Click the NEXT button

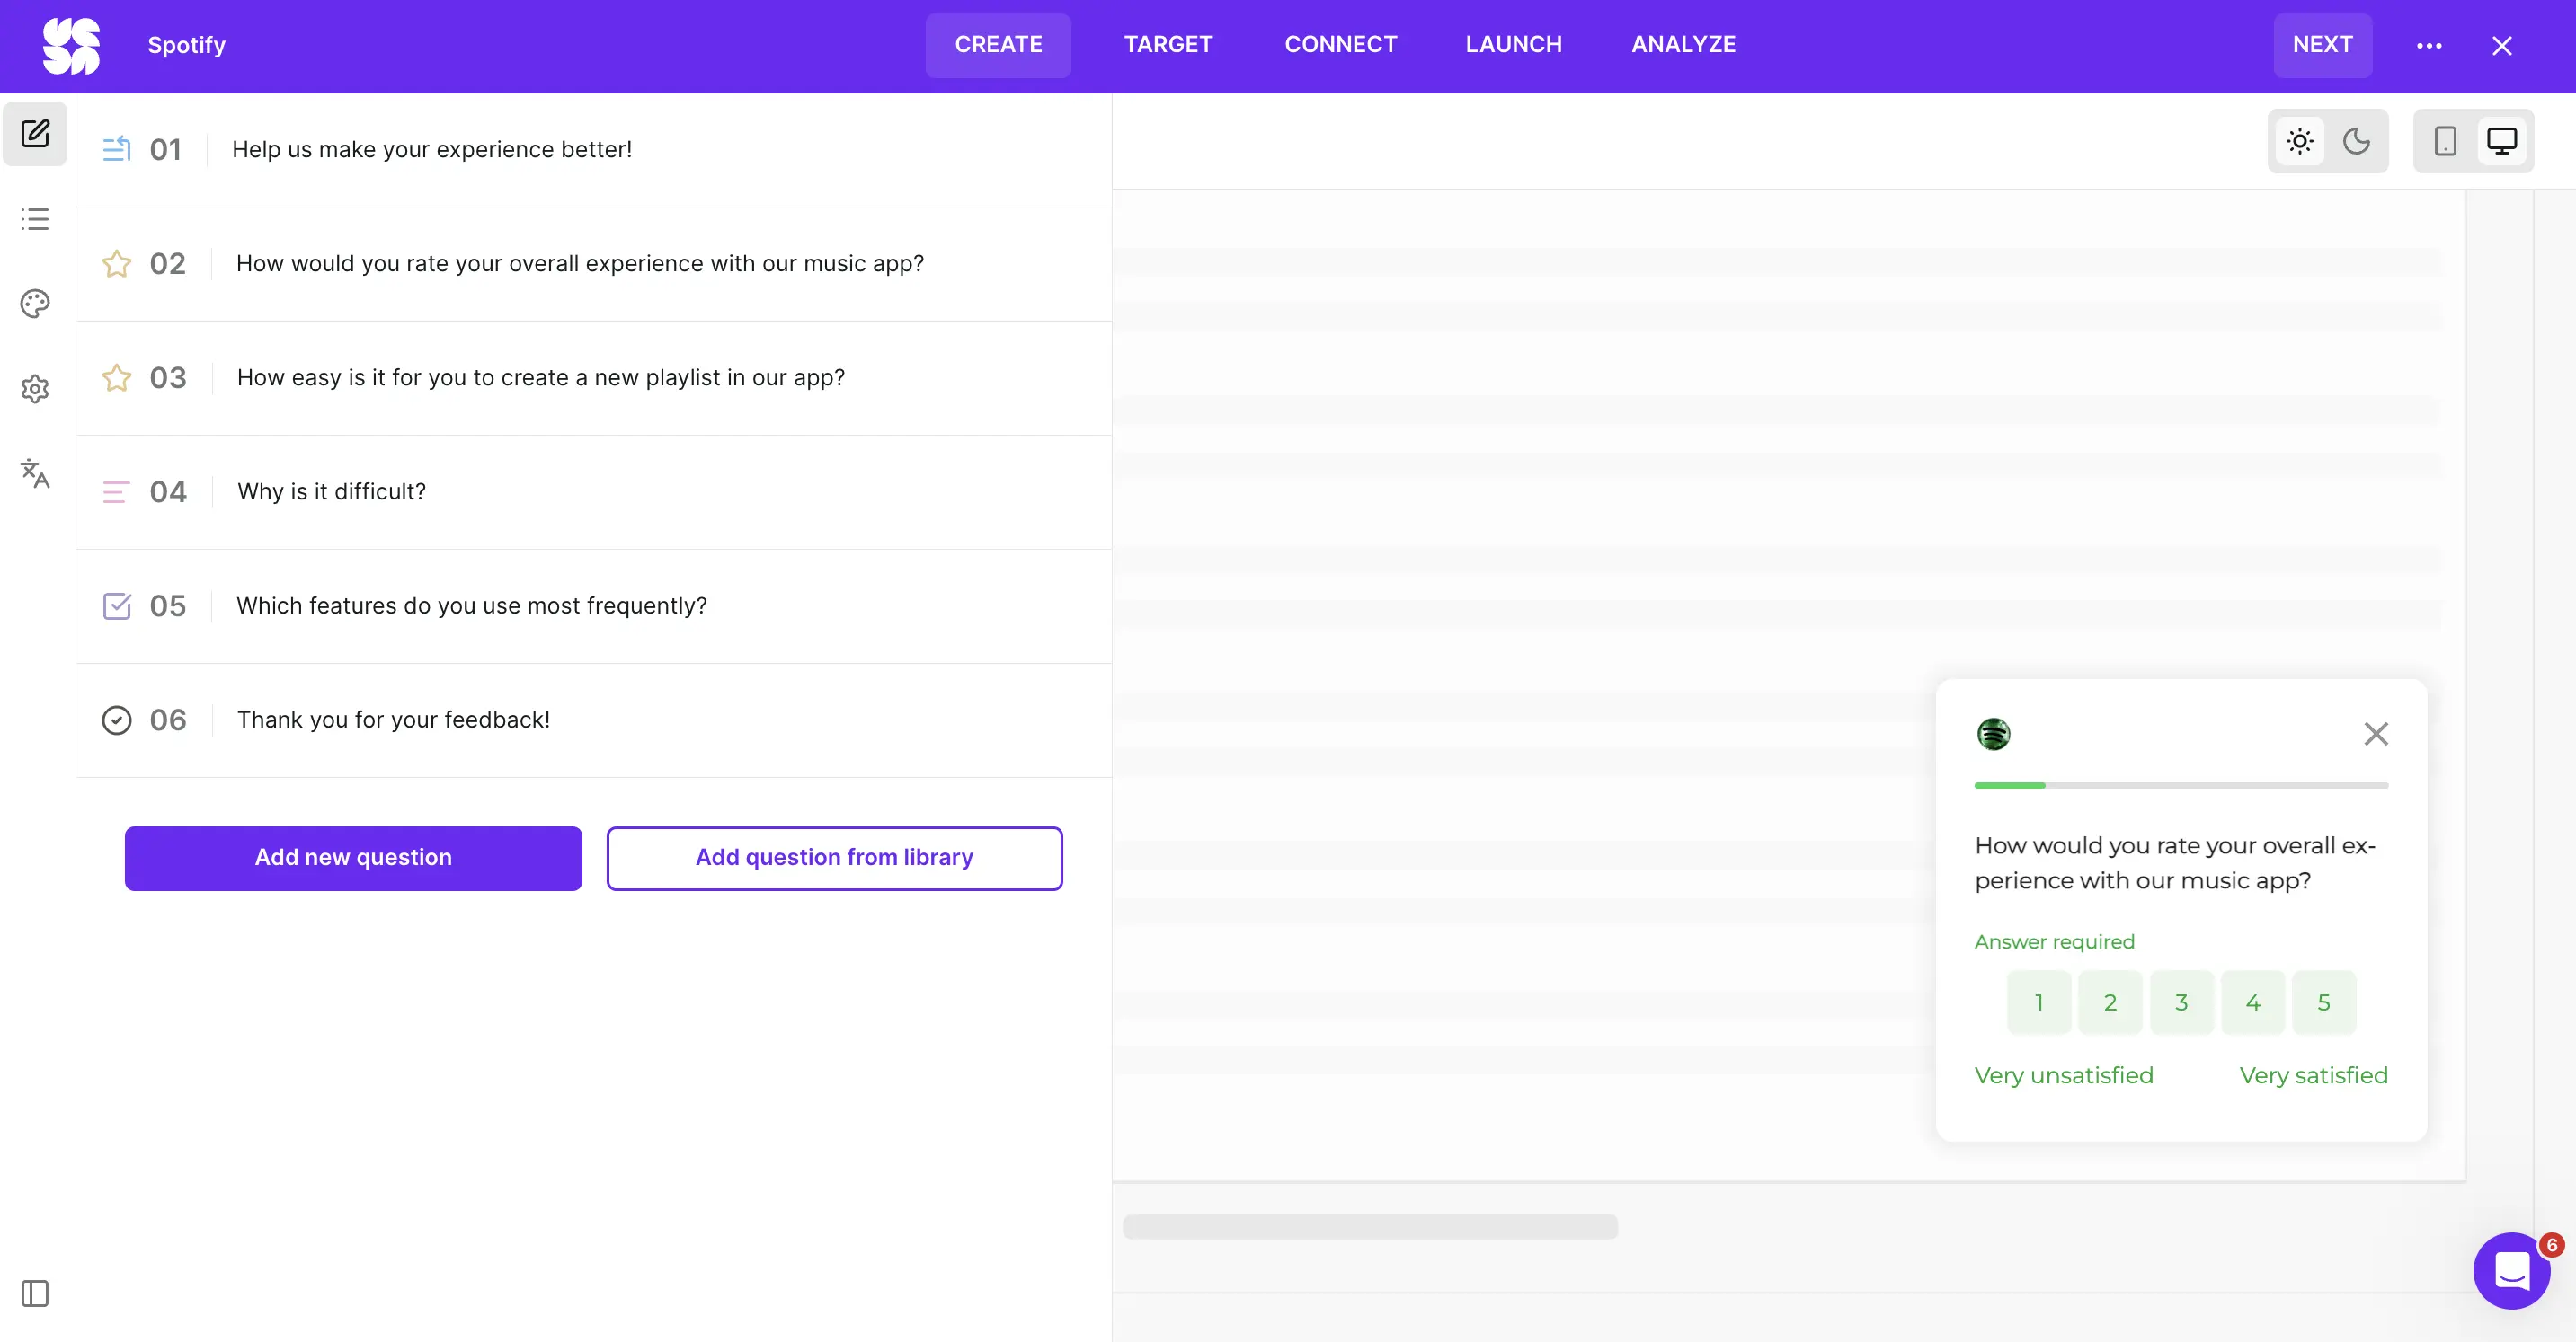coord(2322,45)
